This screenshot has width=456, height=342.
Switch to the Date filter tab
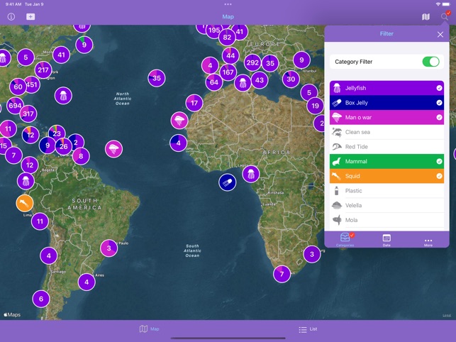(x=387, y=240)
